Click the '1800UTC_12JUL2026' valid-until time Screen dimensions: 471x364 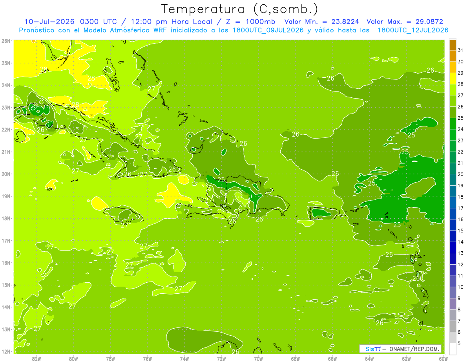(x=413, y=30)
